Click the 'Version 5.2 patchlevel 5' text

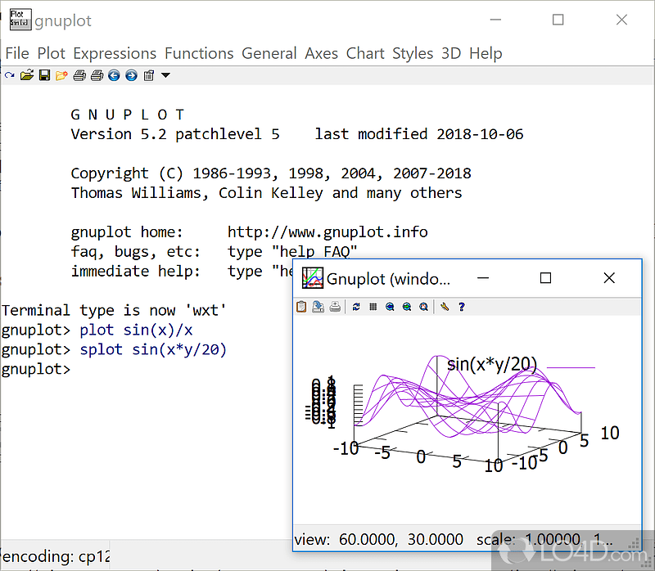pos(175,134)
